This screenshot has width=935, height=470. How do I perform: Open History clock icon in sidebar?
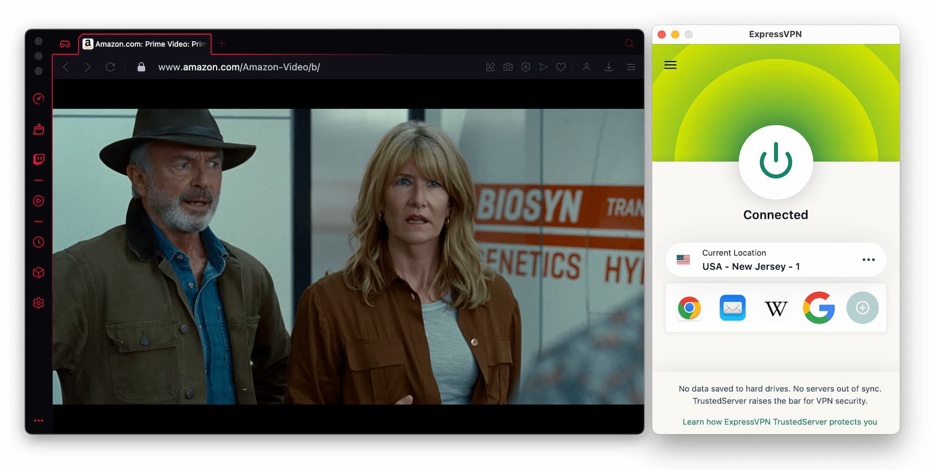(x=38, y=242)
